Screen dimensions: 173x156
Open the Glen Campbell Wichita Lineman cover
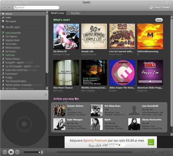click(x=94, y=73)
